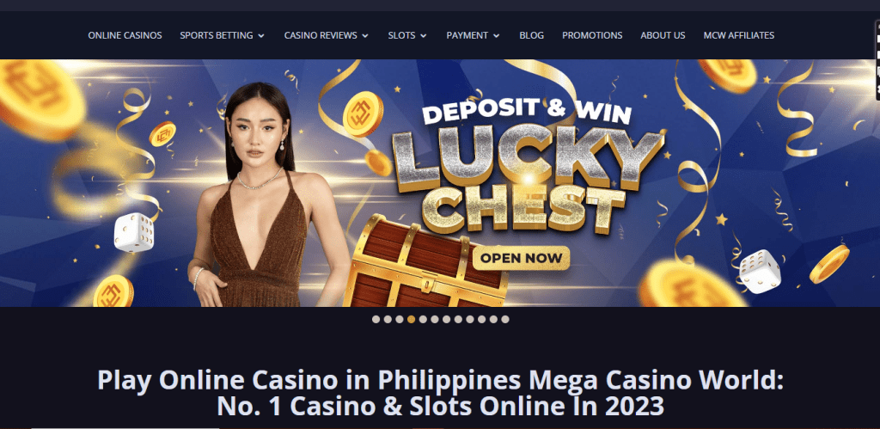Expand the Sports Betting dropdown chevron
Screen dimensions: 880x429
[x=261, y=35]
